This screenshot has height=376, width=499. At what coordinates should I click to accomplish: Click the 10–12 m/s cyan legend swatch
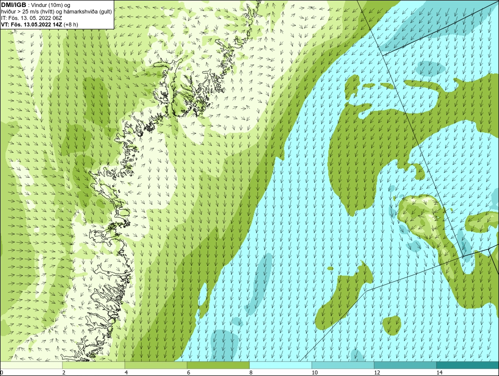coord(343,365)
